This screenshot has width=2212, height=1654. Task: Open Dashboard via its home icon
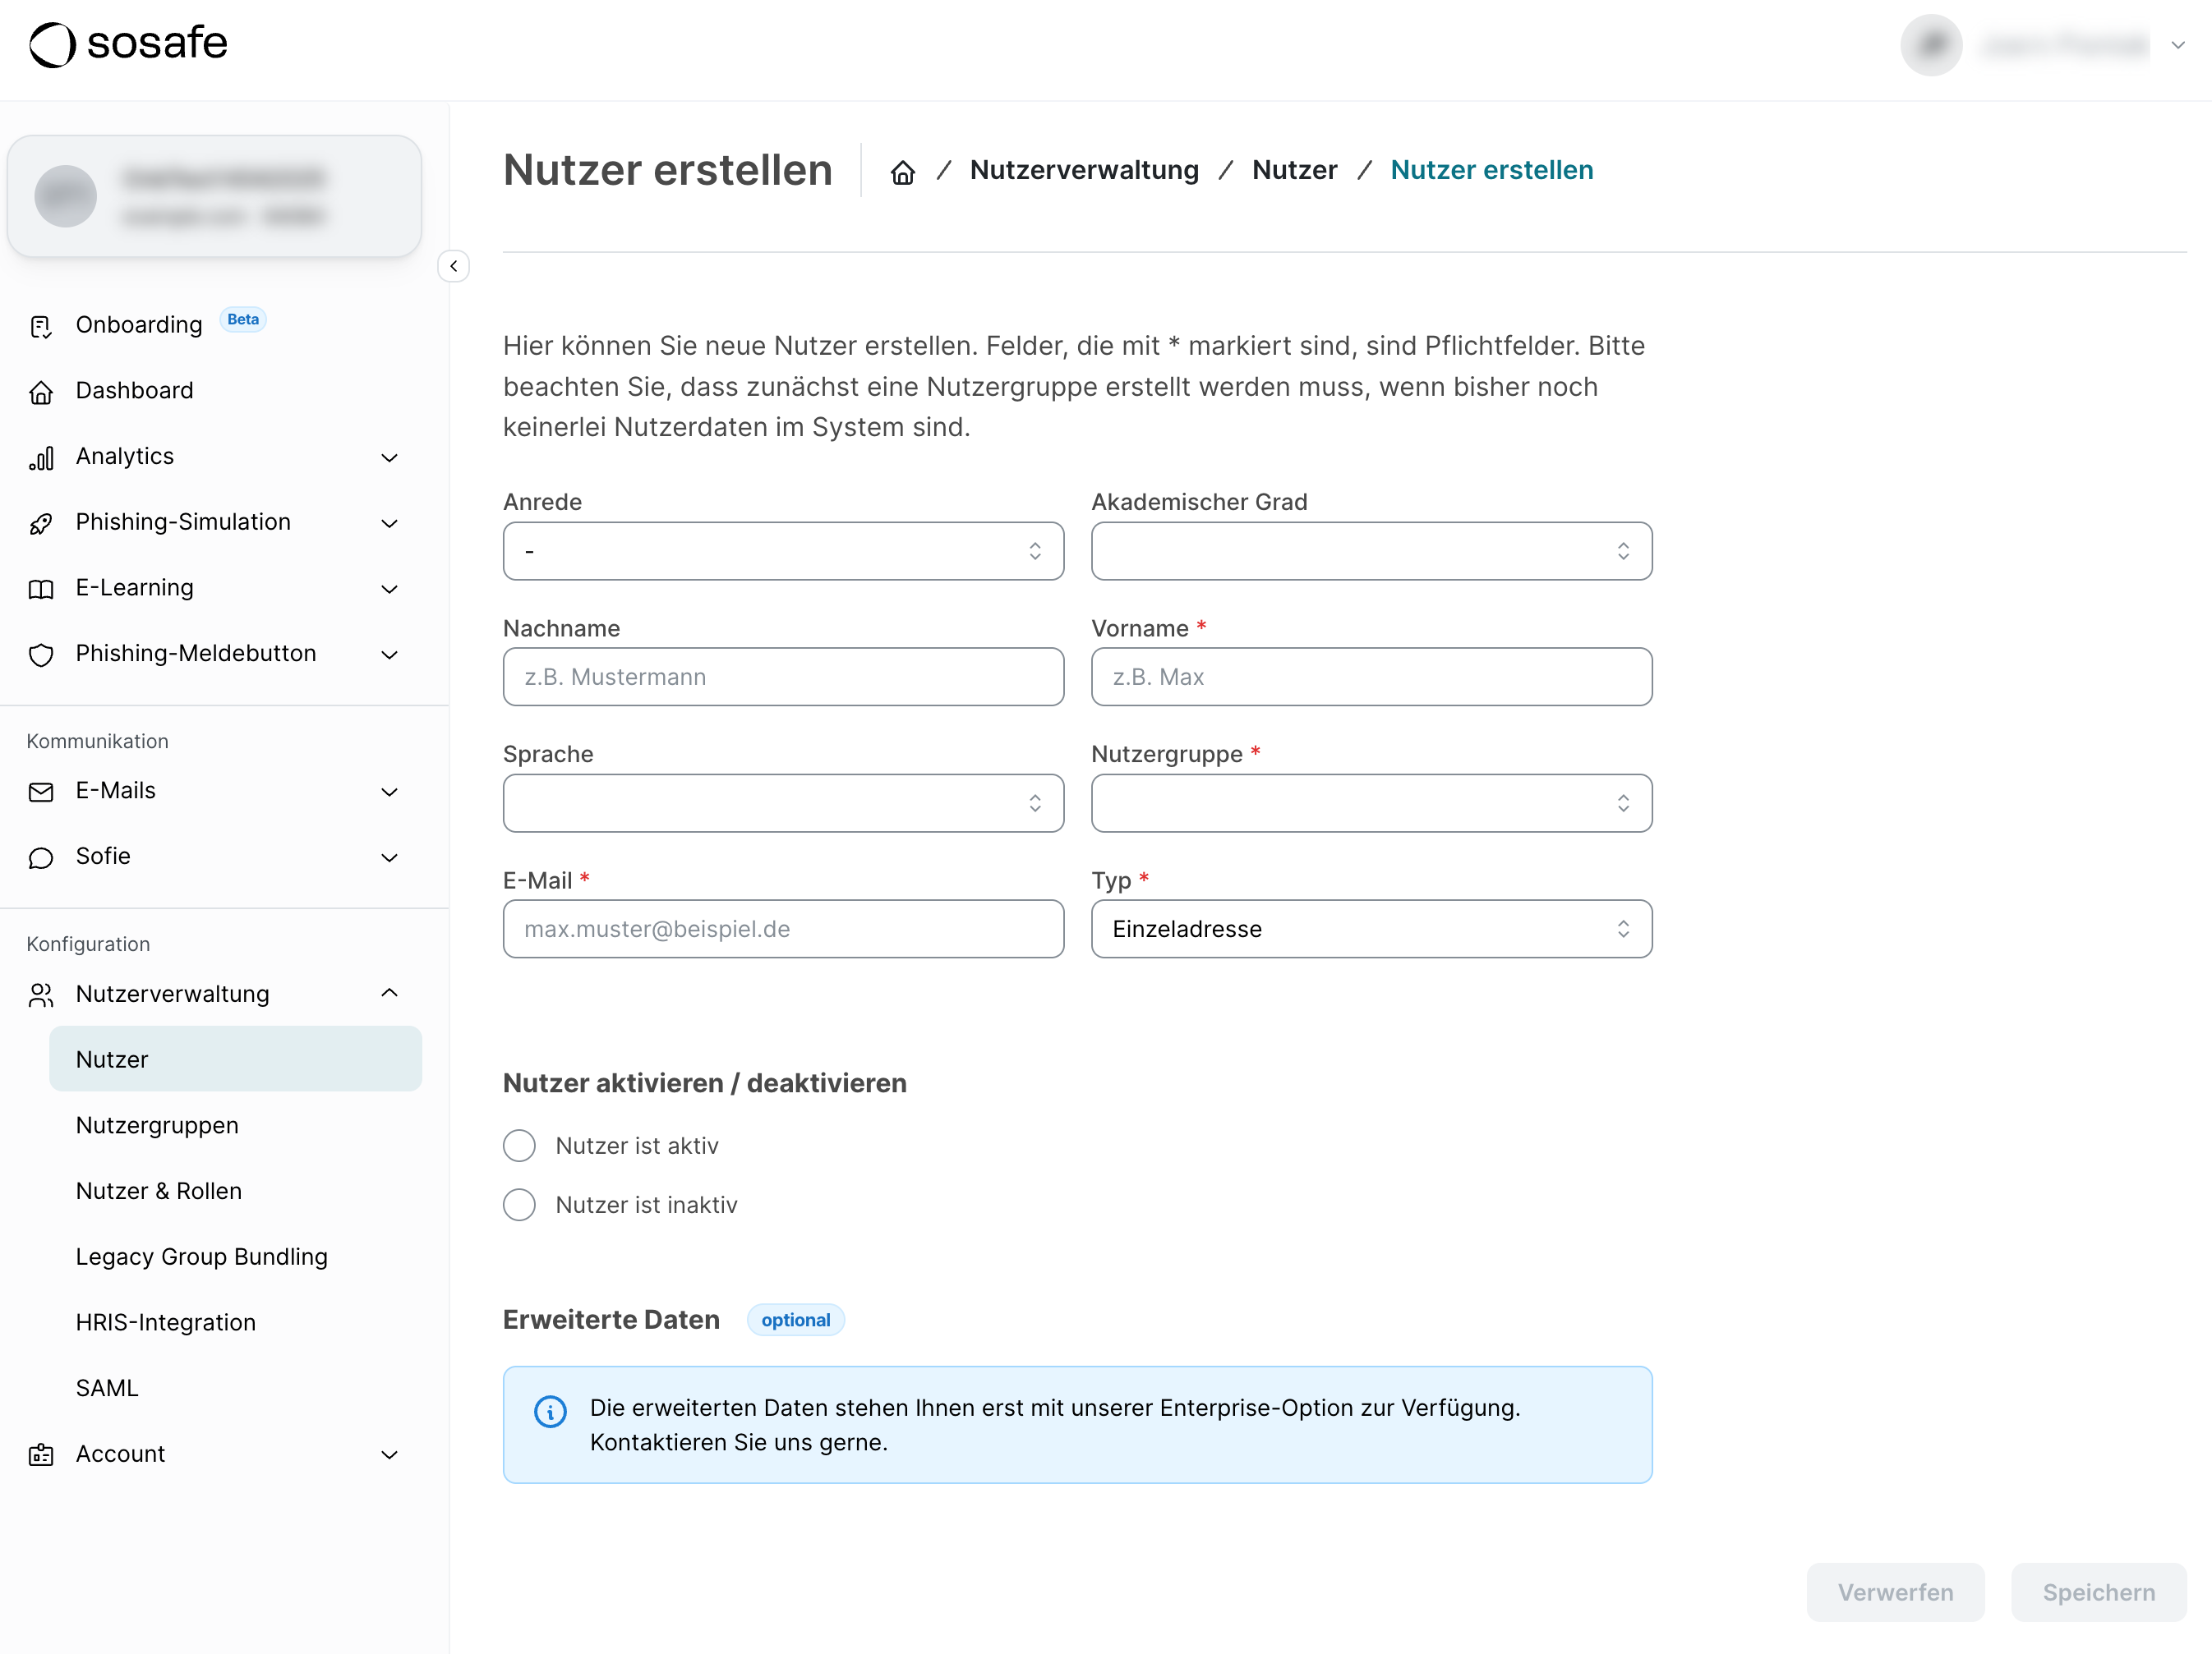pyautogui.click(x=41, y=391)
